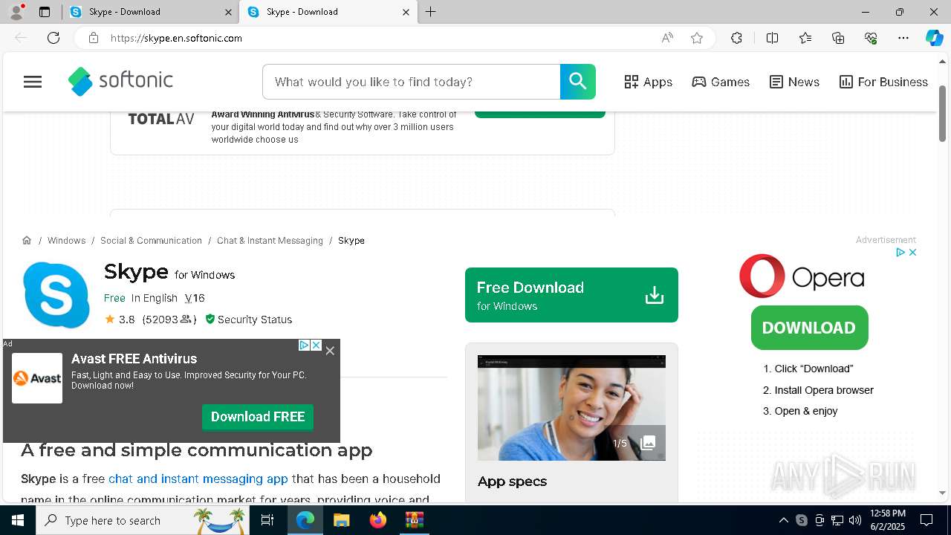Image resolution: width=951 pixels, height=535 pixels.
Task: Show hidden tray icons
Action: click(783, 520)
